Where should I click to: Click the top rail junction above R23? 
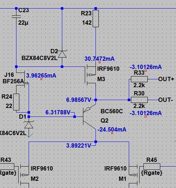96,8
